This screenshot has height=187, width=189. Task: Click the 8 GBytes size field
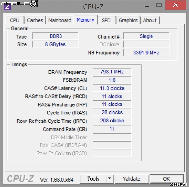(55, 44)
